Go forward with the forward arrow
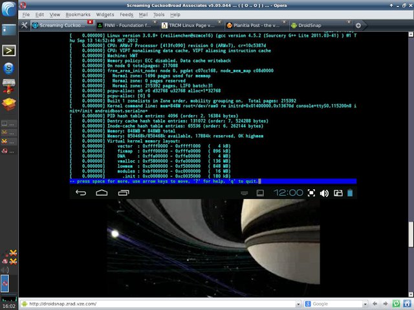414x310 pixels. point(386,304)
